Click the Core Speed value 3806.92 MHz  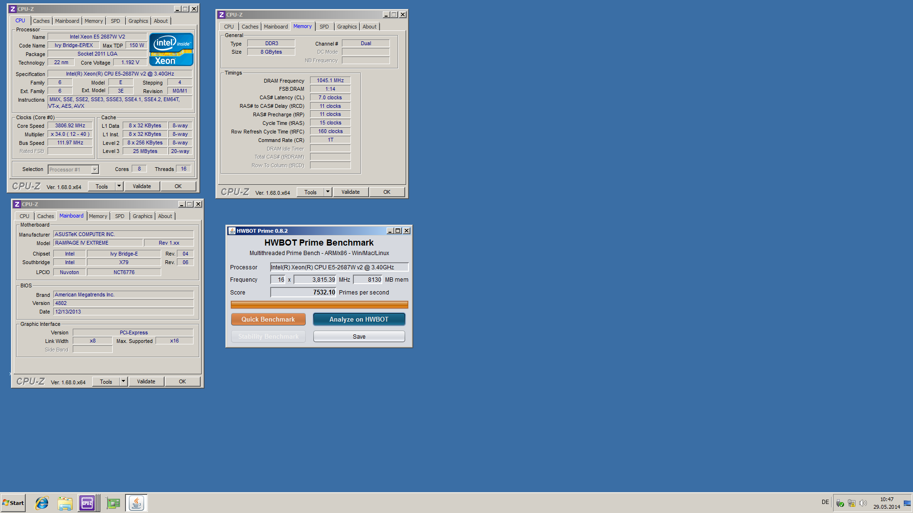point(70,126)
